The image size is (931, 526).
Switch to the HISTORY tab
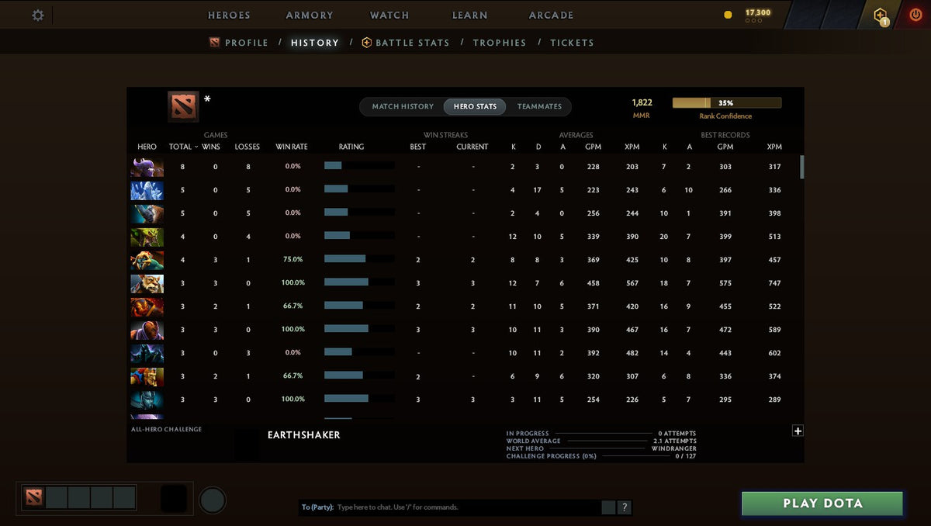coord(315,43)
